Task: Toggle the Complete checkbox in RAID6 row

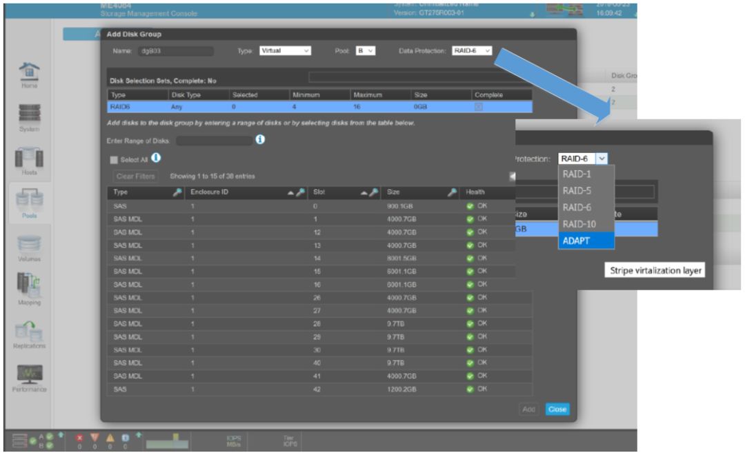Action: pos(478,107)
